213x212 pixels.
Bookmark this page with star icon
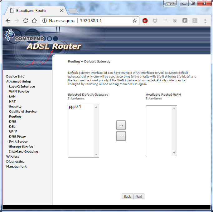click(x=135, y=21)
